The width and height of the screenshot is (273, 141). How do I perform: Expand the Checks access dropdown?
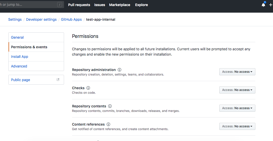point(237,90)
